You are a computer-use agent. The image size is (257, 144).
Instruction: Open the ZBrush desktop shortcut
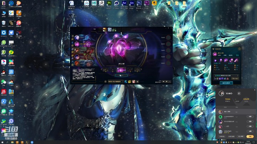(101, 5)
